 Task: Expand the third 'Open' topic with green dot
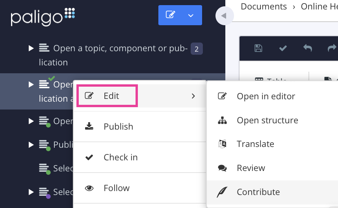pos(31,121)
